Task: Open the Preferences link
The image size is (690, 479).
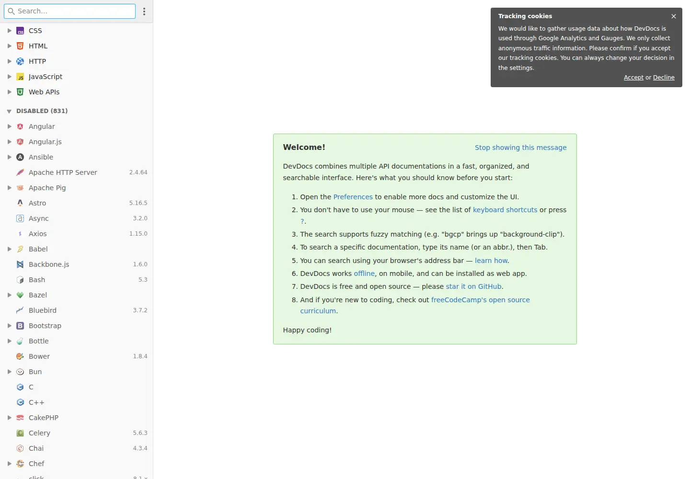Action: tap(353, 197)
